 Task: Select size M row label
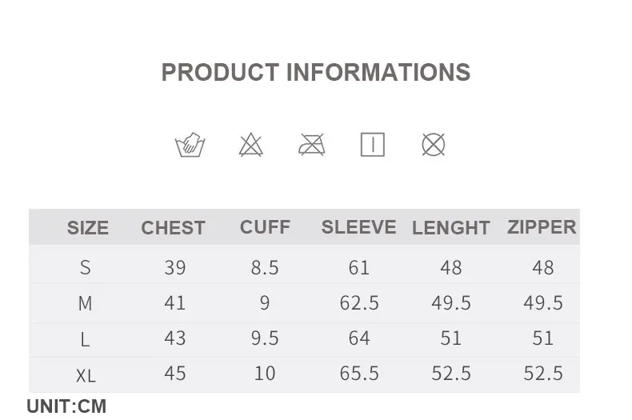coord(86,303)
